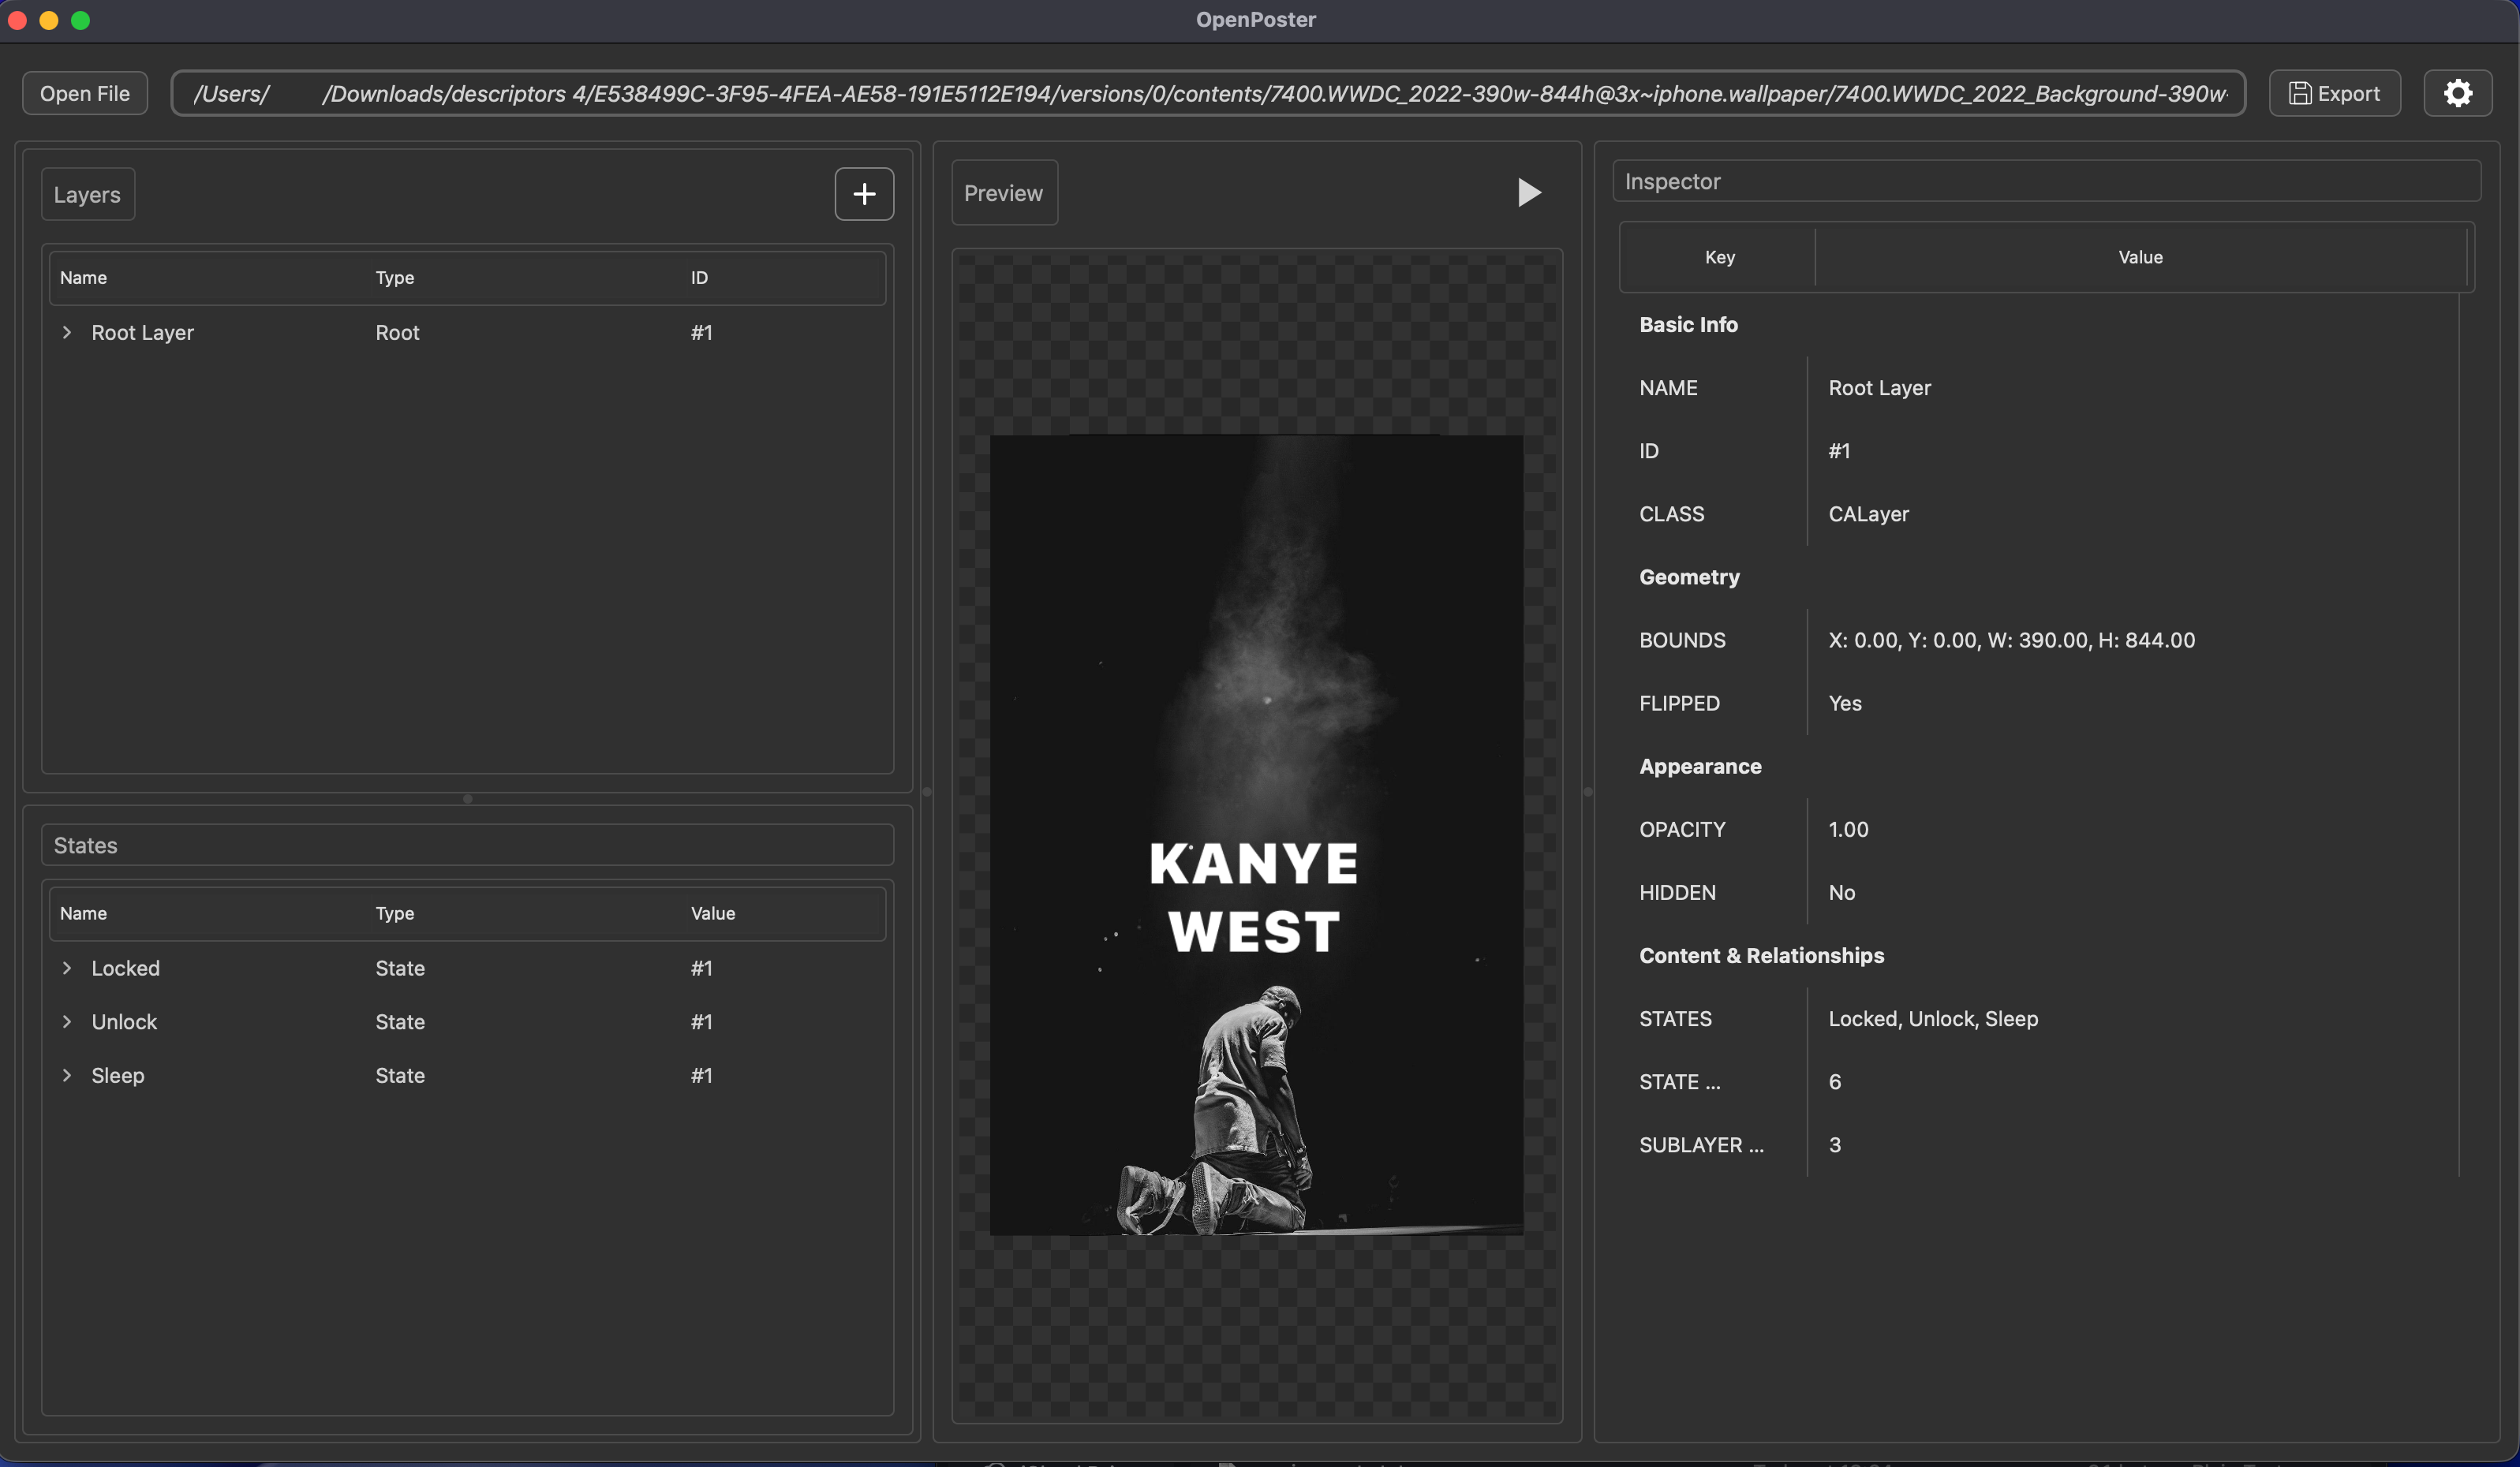Click the Layers panel label

[87, 195]
